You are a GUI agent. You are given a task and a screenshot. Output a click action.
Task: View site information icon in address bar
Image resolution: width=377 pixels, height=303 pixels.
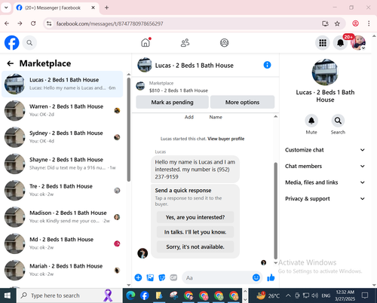click(49, 23)
